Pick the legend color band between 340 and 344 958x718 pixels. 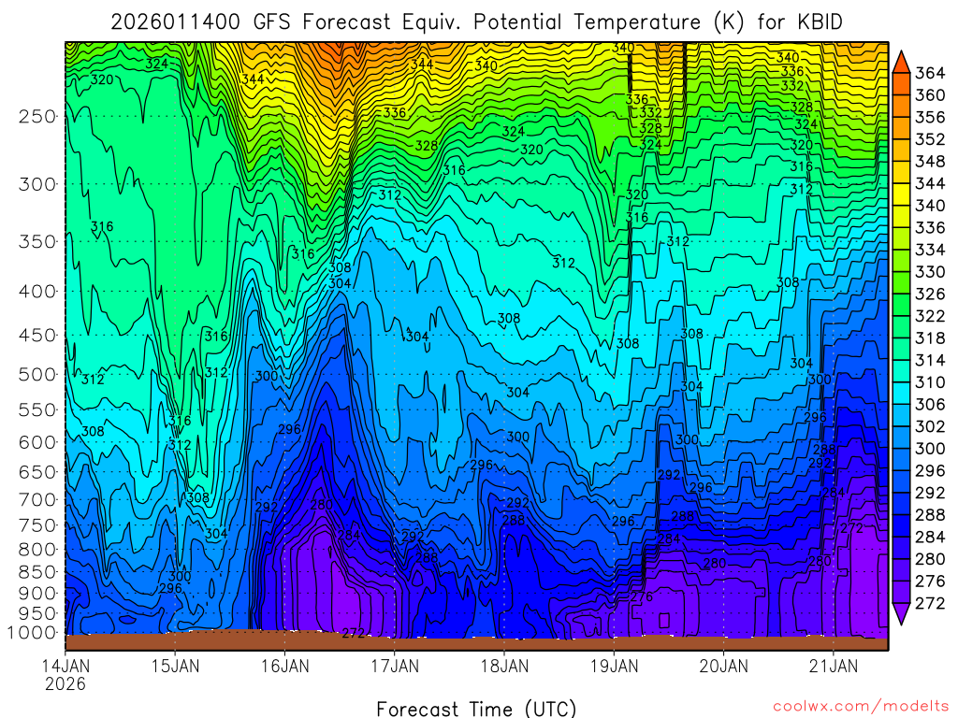tap(901, 194)
